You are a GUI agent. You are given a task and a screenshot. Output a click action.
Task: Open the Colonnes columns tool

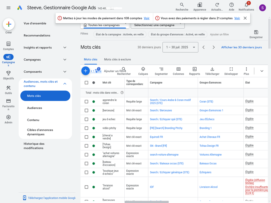[x=178, y=71]
